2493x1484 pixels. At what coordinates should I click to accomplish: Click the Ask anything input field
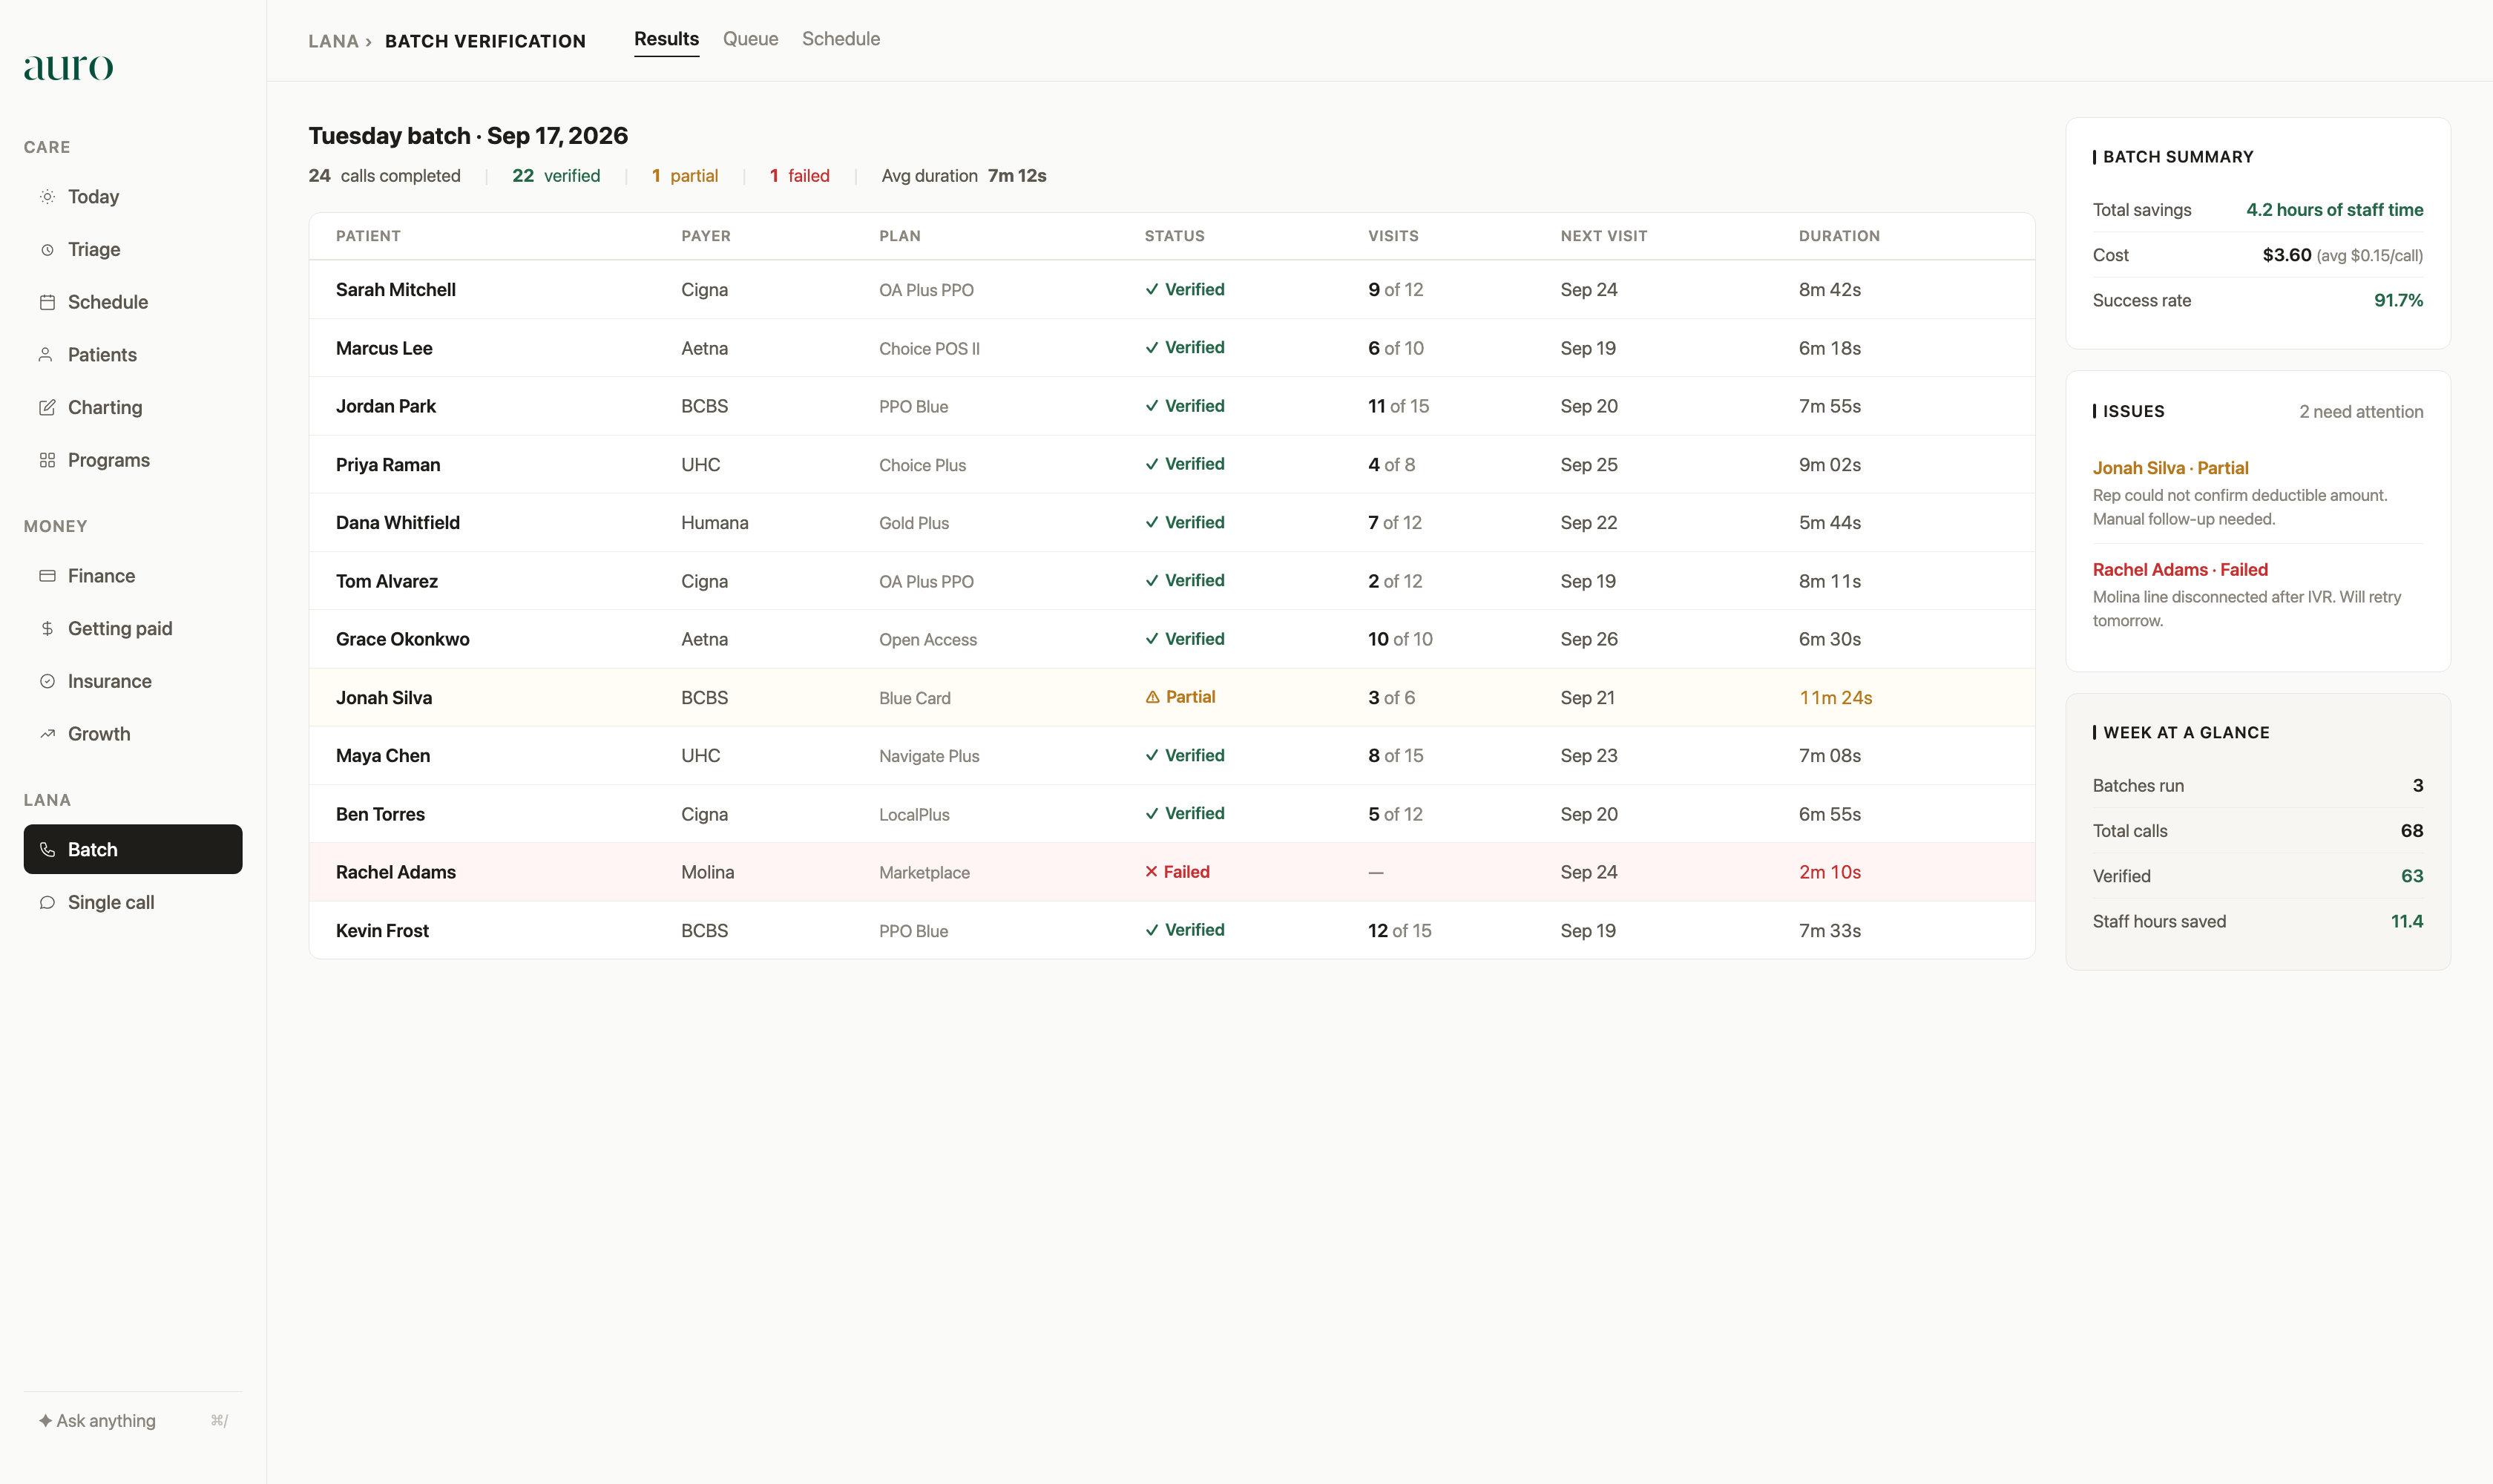[x=133, y=1421]
